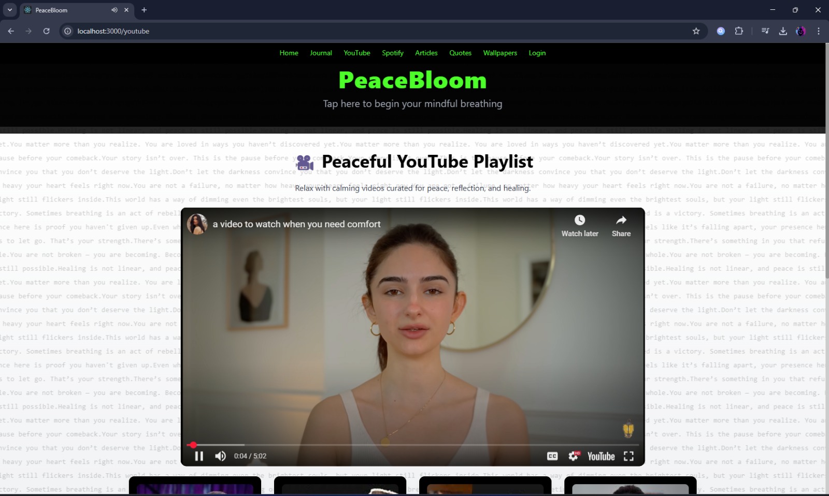Click the address bar URL localhost:3000/youtube
This screenshot has height=496, width=829.
pos(113,31)
